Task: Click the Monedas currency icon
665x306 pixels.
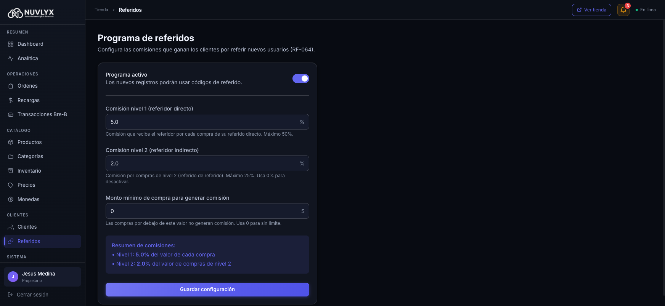Action: [x=10, y=199]
